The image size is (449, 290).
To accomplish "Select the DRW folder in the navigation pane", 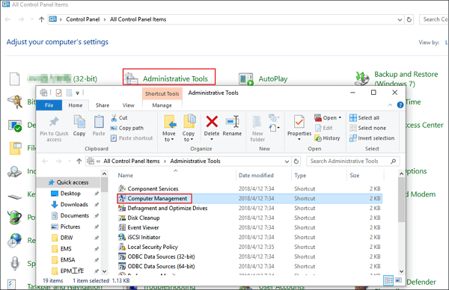I will pyautogui.click(x=67, y=238).
